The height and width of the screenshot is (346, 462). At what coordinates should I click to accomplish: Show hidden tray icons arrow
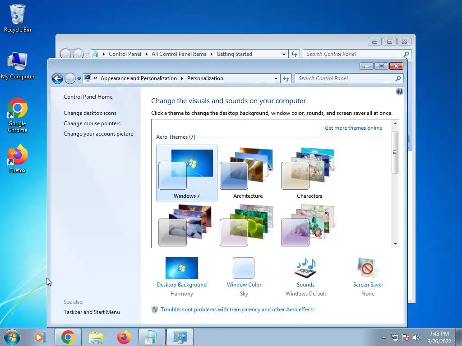pyautogui.click(x=383, y=337)
